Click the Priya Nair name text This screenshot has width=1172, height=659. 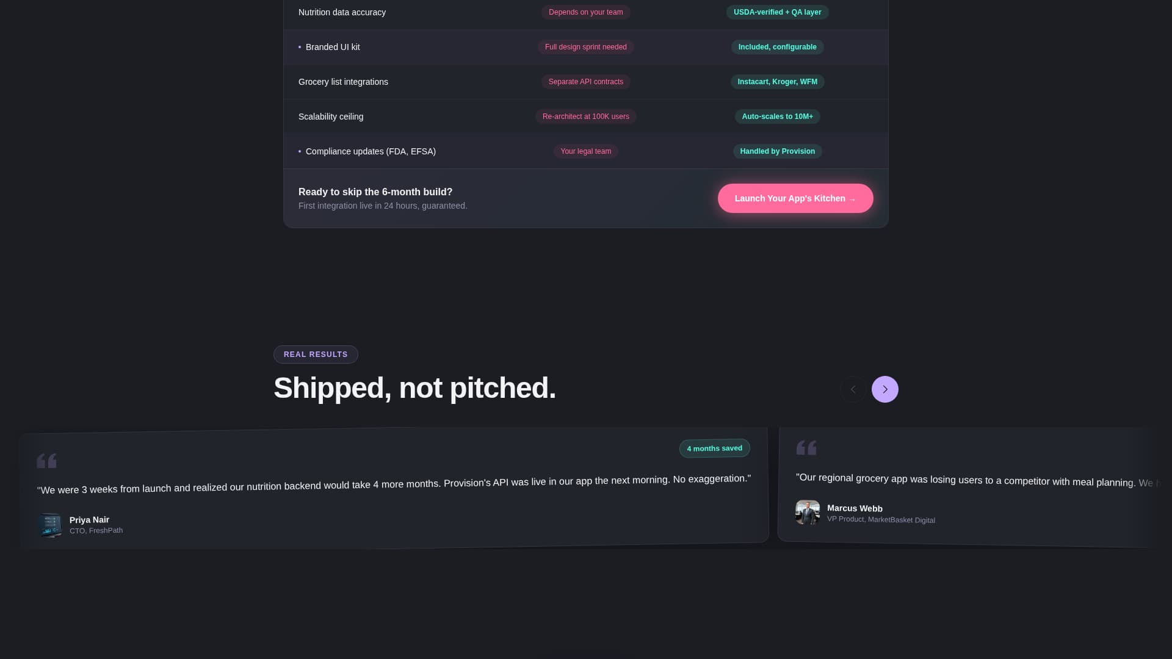[89, 520]
